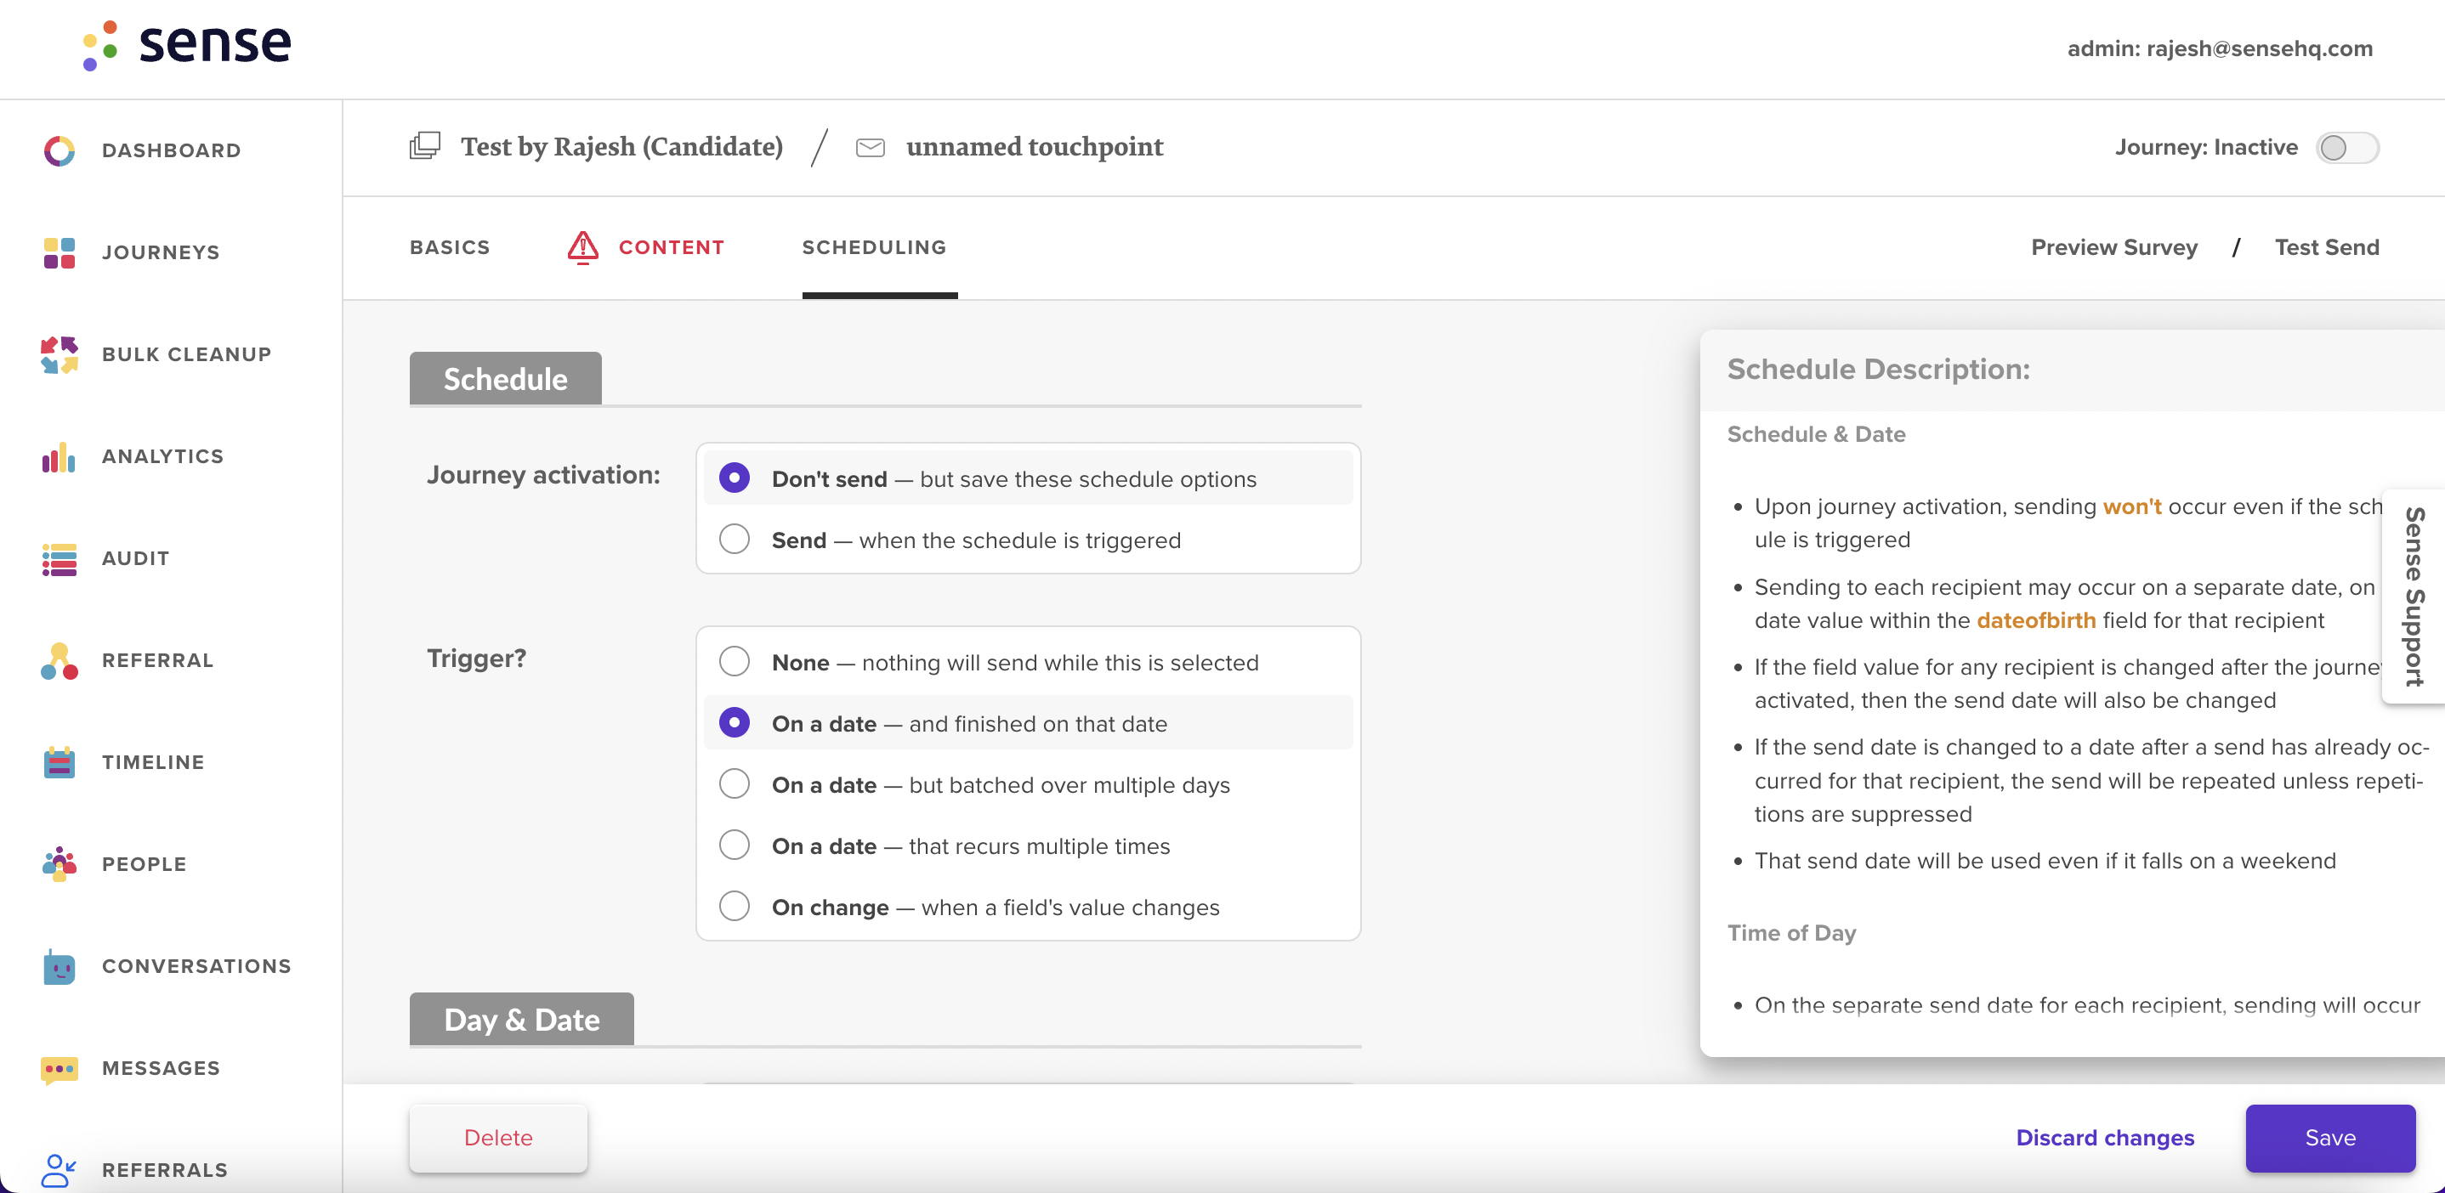
Task: Click the dateofbirth field name
Action: pyautogui.click(x=2036, y=621)
